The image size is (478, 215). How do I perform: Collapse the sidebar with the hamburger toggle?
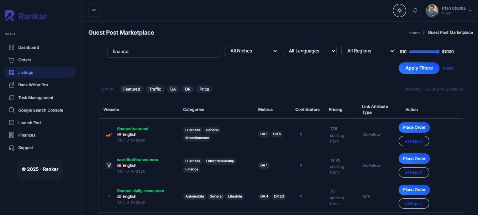tap(94, 10)
